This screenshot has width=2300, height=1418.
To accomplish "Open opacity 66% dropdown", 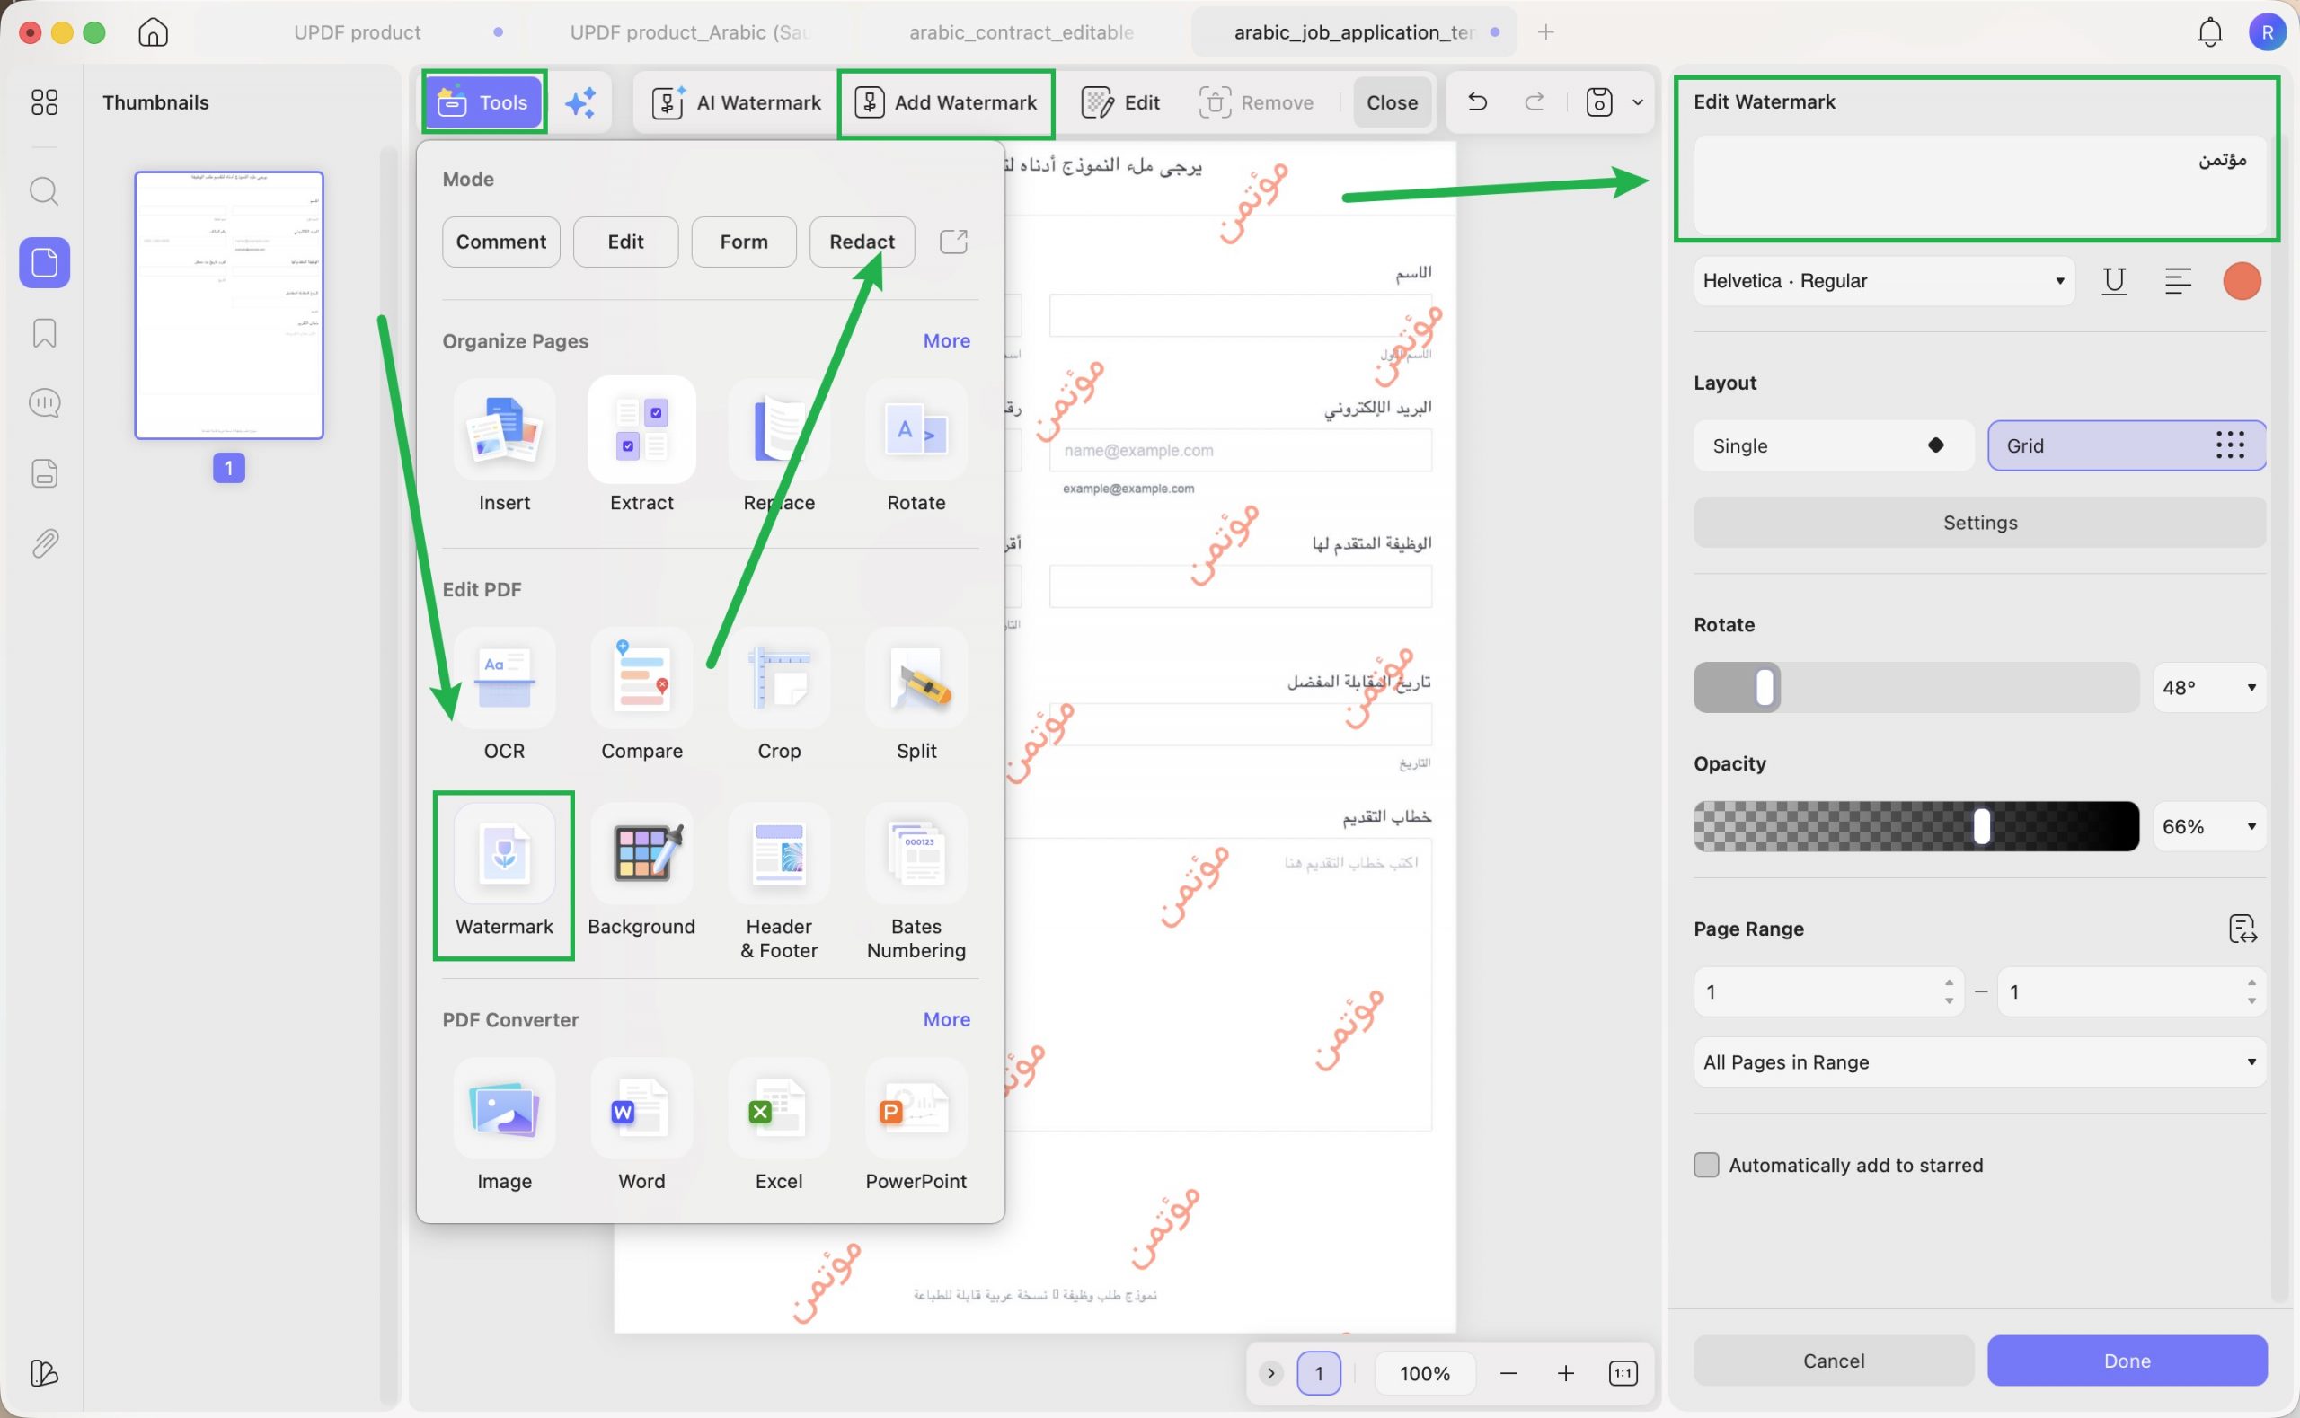I will coord(2208,826).
